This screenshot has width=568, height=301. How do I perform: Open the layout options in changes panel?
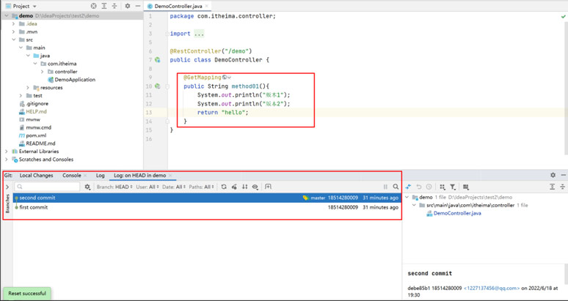[466, 187]
